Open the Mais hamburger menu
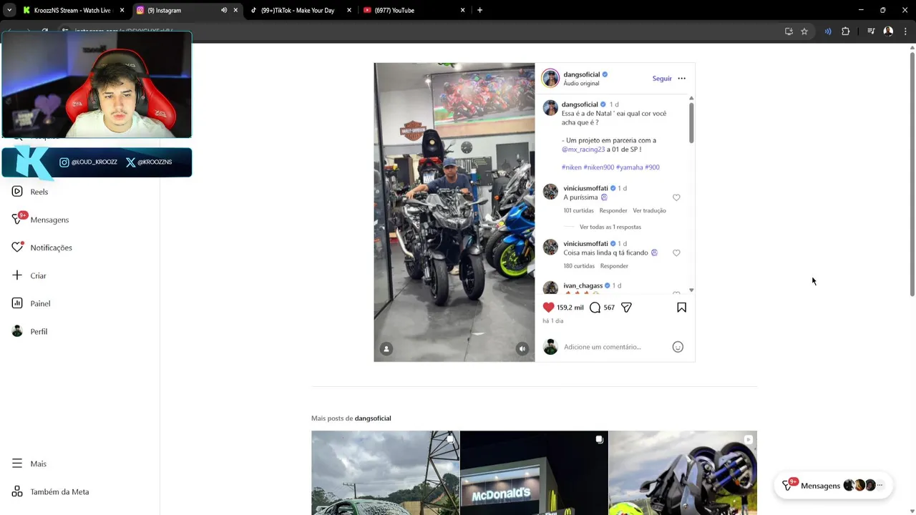 coord(17,463)
